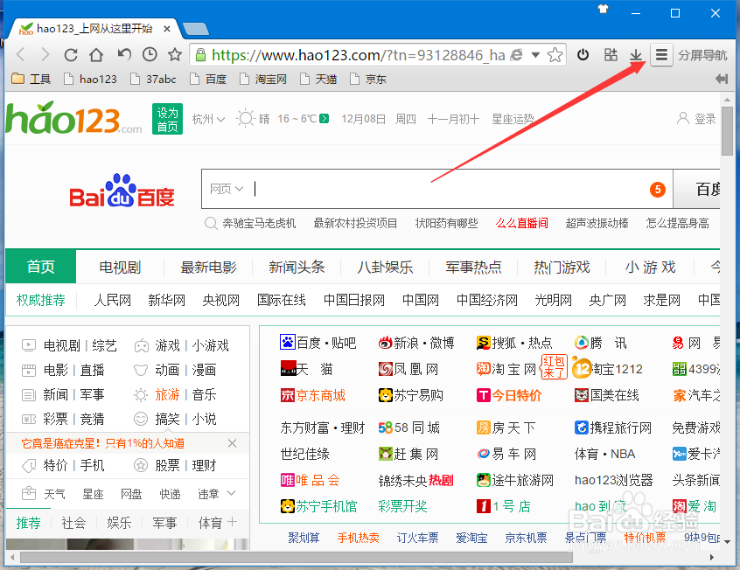This screenshot has height=570, width=740.
Task: Click the download manager icon
Action: click(x=636, y=54)
